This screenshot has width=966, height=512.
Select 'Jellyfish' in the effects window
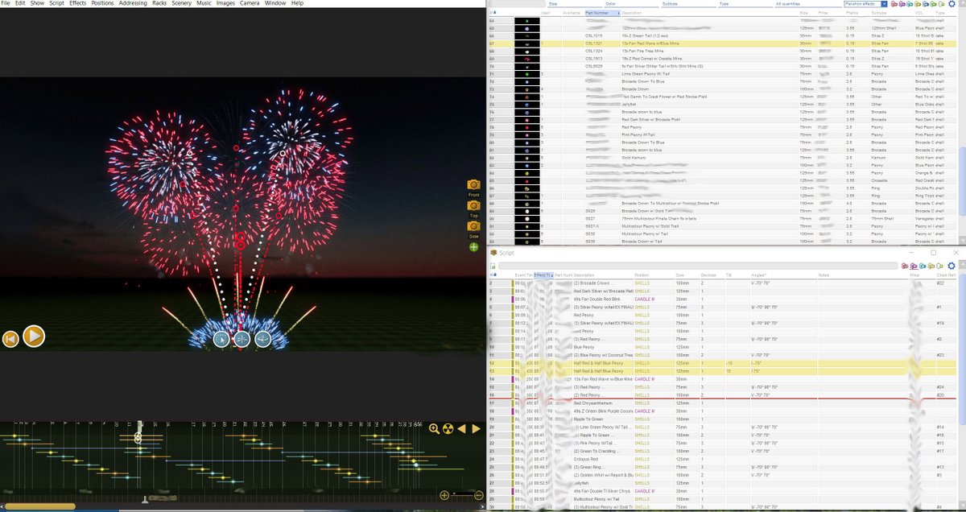coord(724,104)
